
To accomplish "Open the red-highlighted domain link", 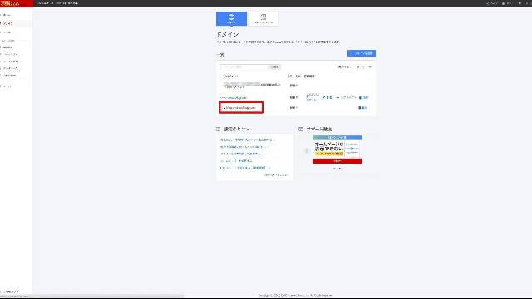I will pyautogui.click(x=240, y=108).
